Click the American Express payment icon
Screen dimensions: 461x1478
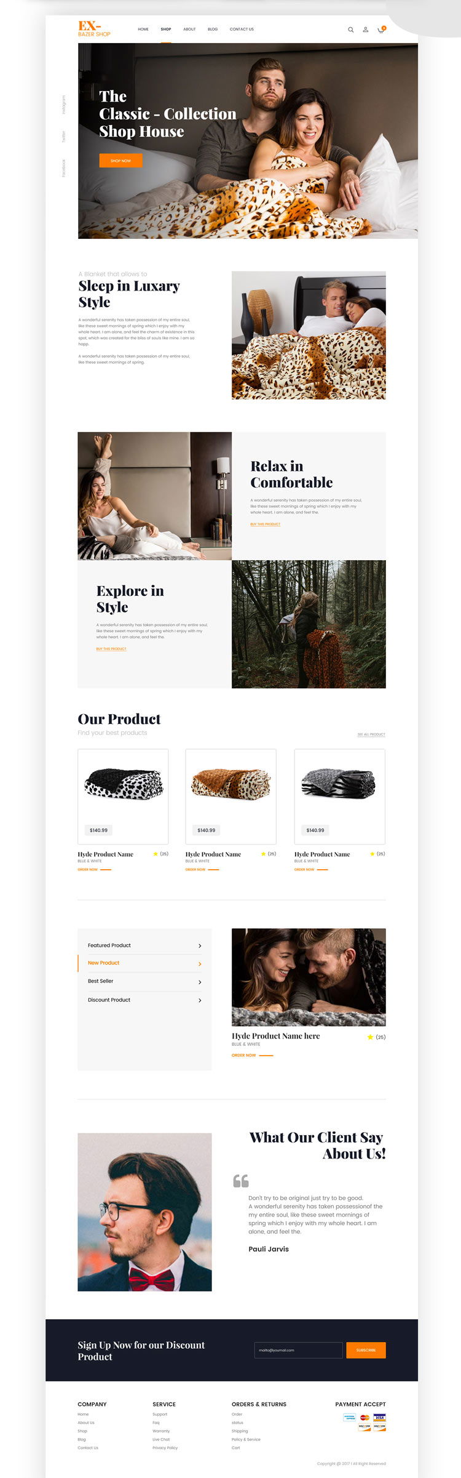(349, 1417)
